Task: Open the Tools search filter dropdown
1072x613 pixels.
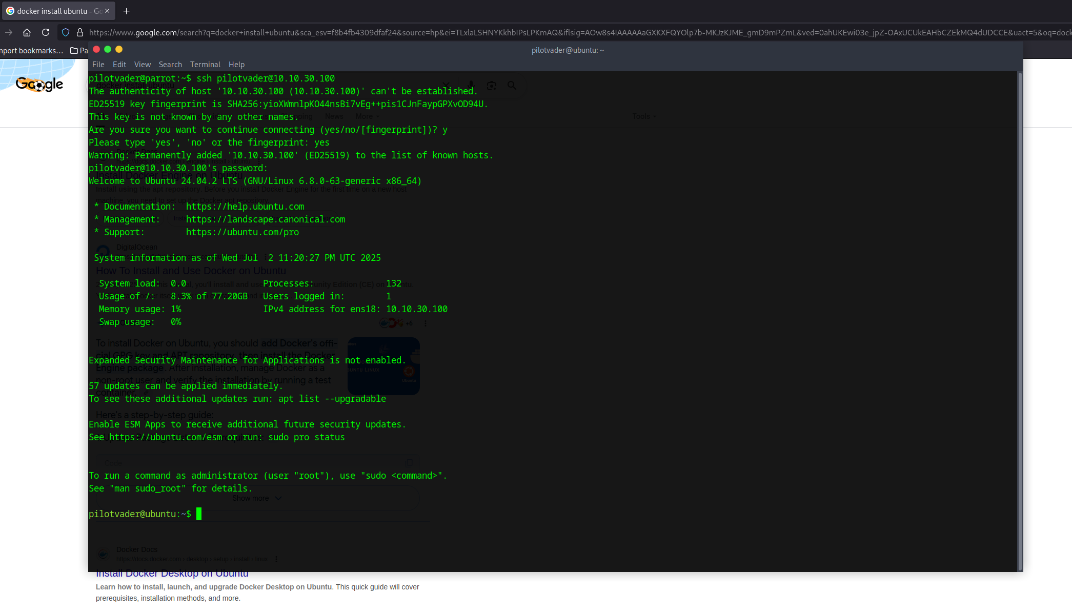Action: point(643,116)
